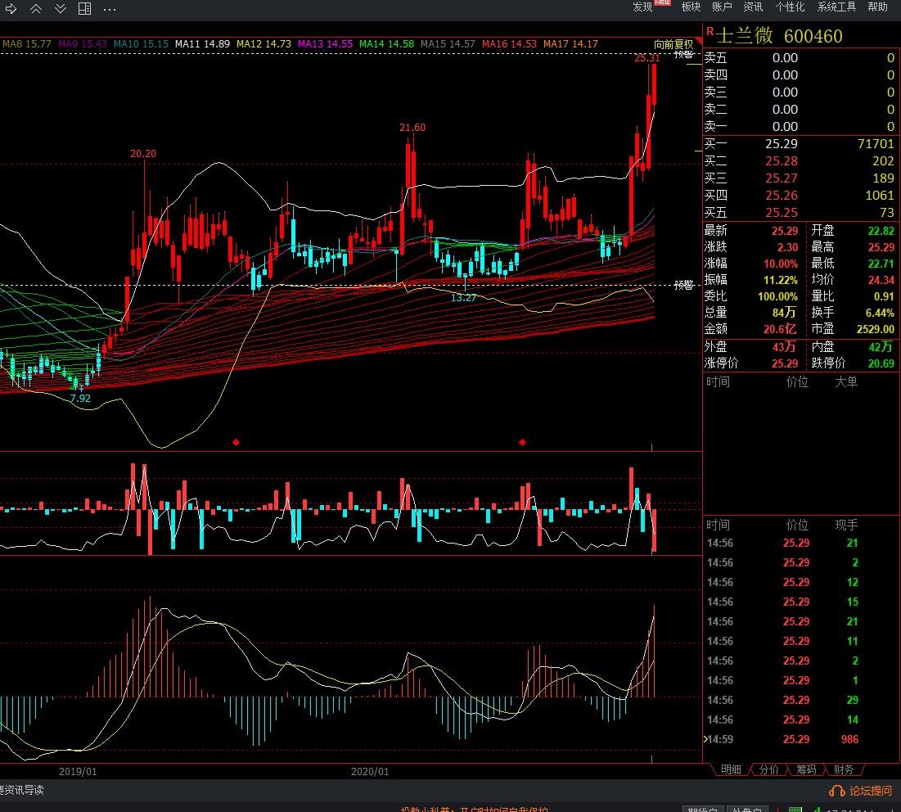Select the MA8 15.77 indicator label
901x812 pixels.
click(x=26, y=43)
